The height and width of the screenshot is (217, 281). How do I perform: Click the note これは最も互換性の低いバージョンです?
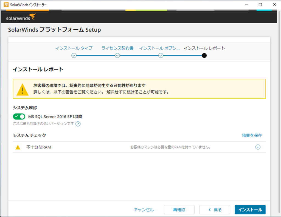coord(43,124)
